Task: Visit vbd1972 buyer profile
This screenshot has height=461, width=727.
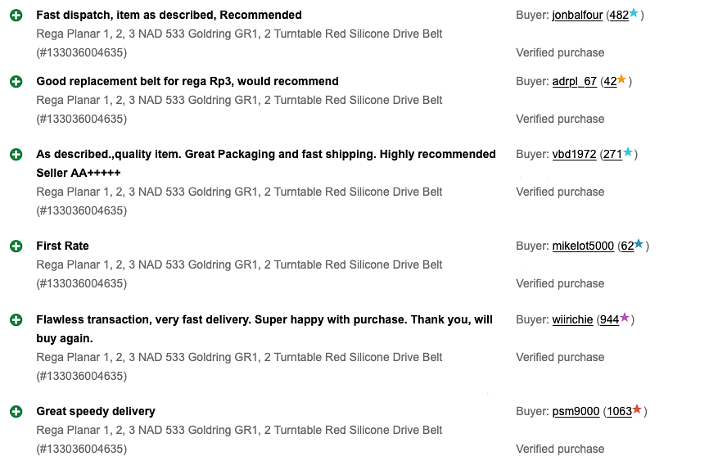Action: pyautogui.click(x=574, y=155)
